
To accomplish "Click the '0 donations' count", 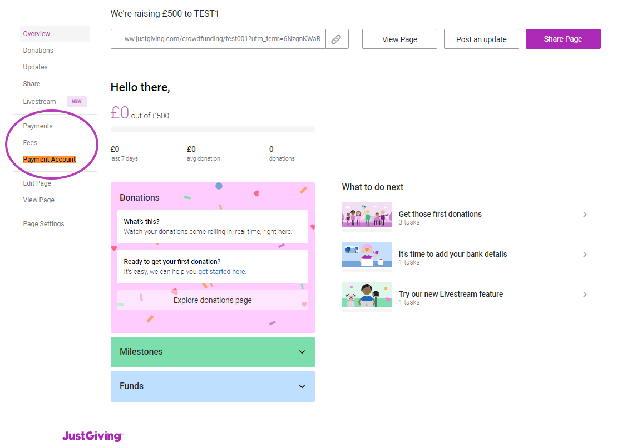I will pos(282,154).
